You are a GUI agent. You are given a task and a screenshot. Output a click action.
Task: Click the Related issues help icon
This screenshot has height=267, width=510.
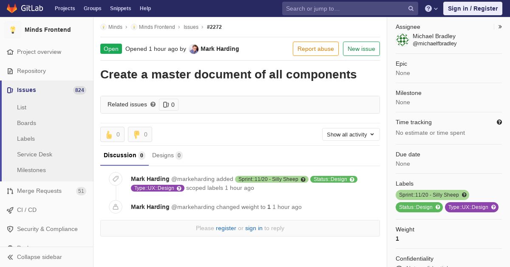pos(153,104)
